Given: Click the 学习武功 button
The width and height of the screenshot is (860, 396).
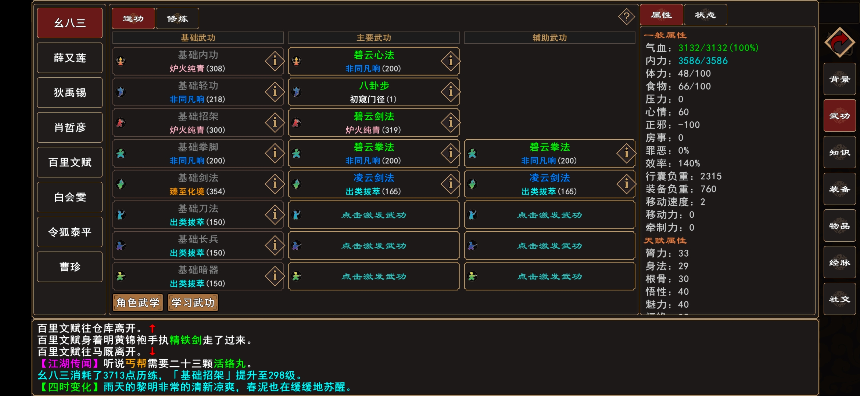Looking at the screenshot, I should [x=193, y=302].
